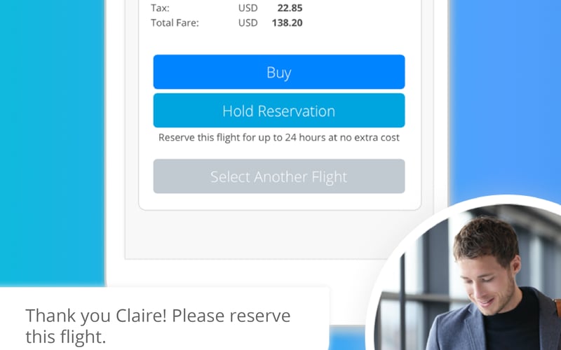Click the Tax label
Image resolution: width=561 pixels, height=350 pixels.
[160, 8]
